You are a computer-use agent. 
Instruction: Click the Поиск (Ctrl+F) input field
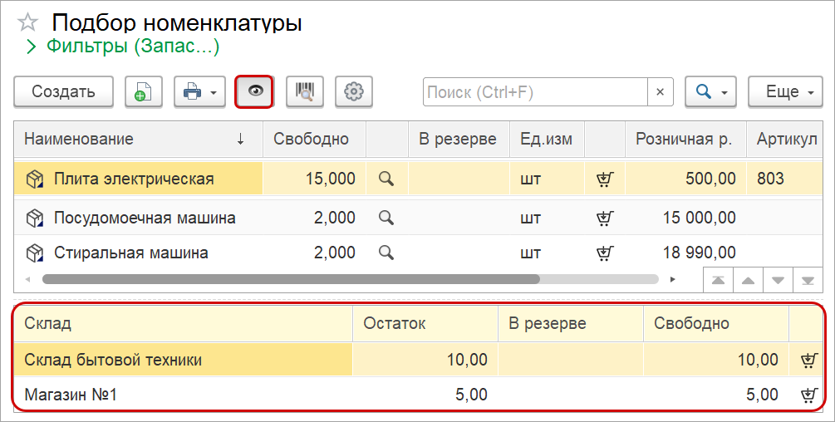(x=535, y=92)
